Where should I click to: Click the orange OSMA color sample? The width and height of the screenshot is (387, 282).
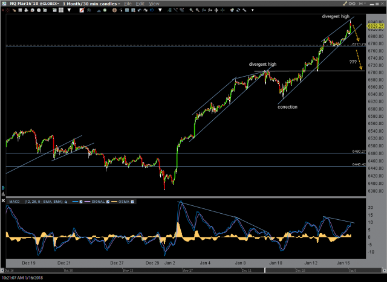pos(114,202)
